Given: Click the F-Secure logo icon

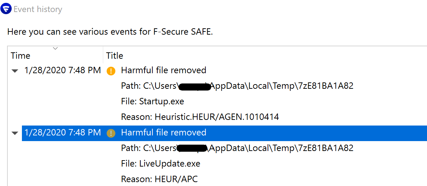Looking at the screenshot, I should (x=6, y=9).
